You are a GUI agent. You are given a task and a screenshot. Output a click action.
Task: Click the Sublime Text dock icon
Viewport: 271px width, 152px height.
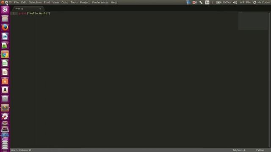[x=5, y=108]
